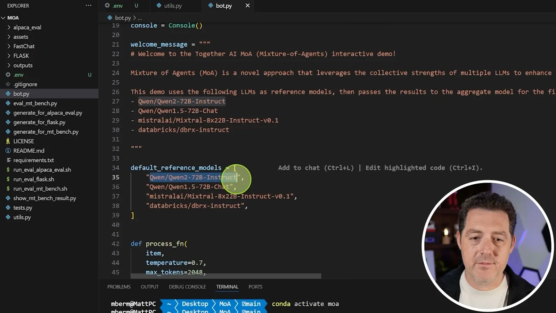Open Explorer more actions ellipsis menu
This screenshot has width=556, height=313.
coord(89,6)
